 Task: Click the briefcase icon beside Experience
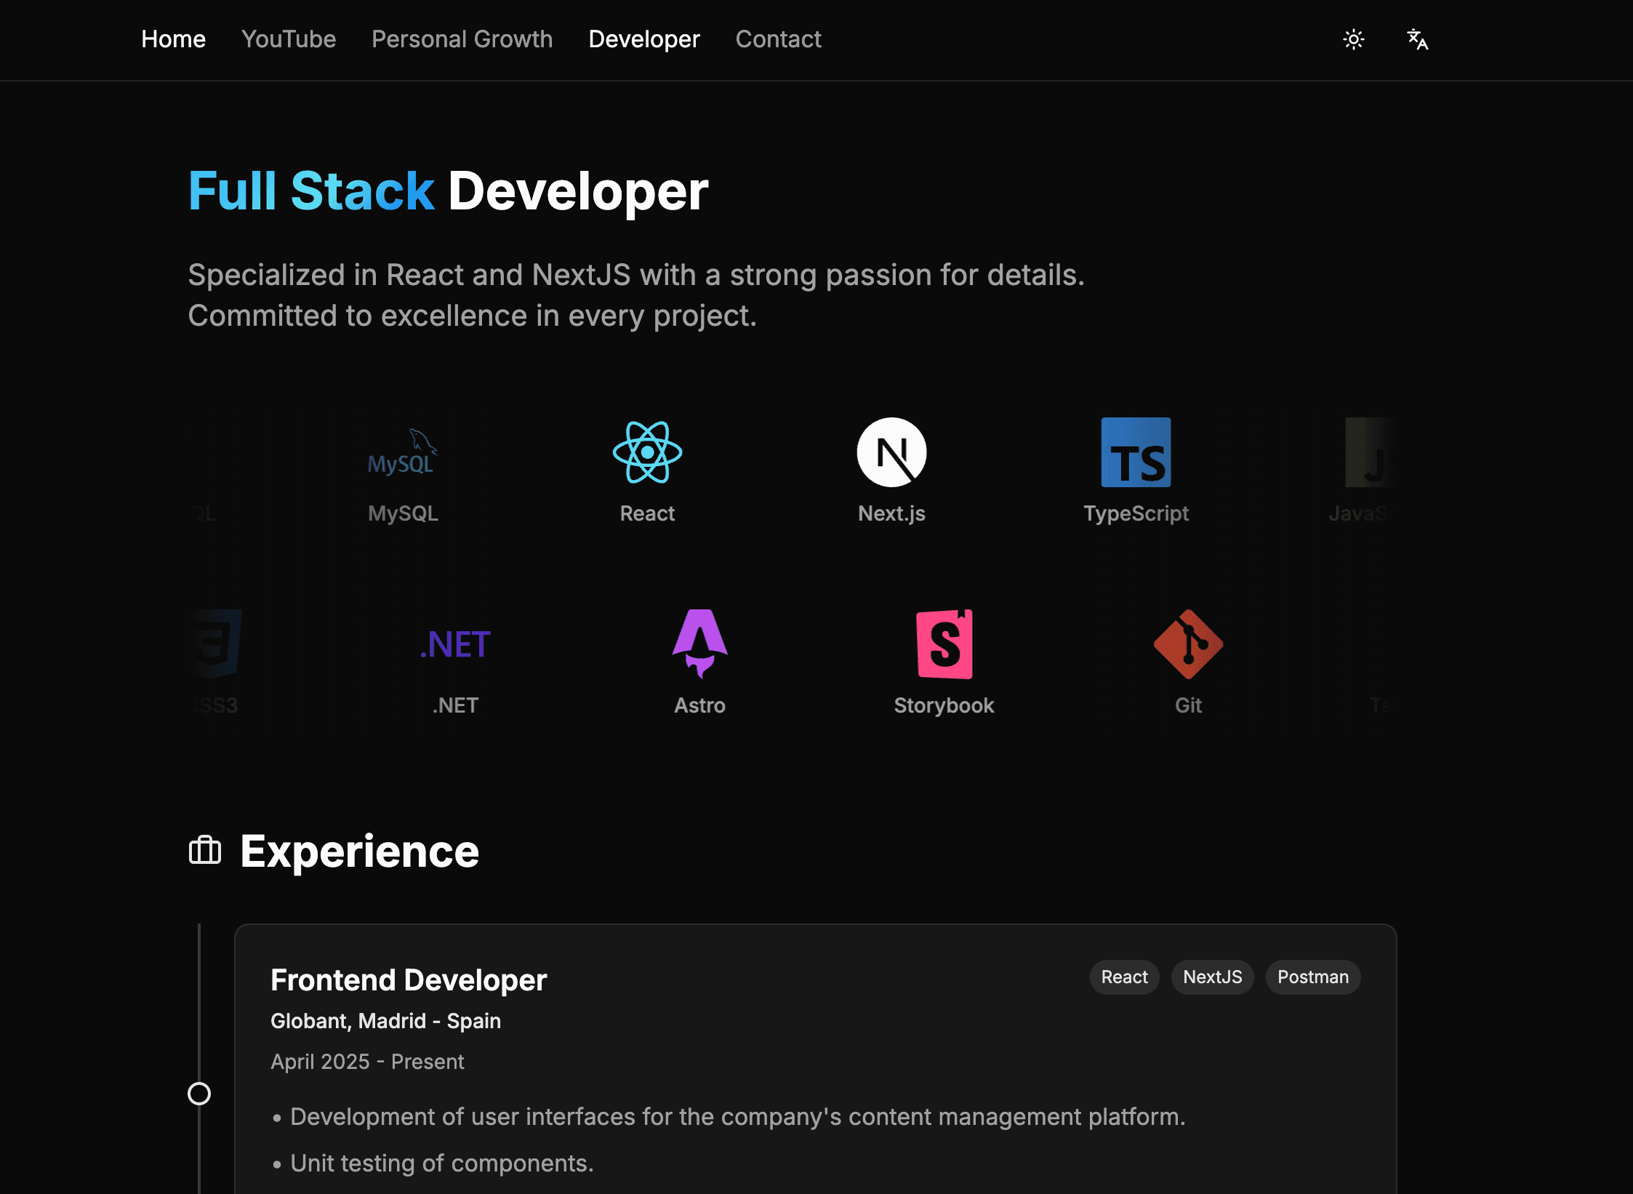tap(204, 850)
